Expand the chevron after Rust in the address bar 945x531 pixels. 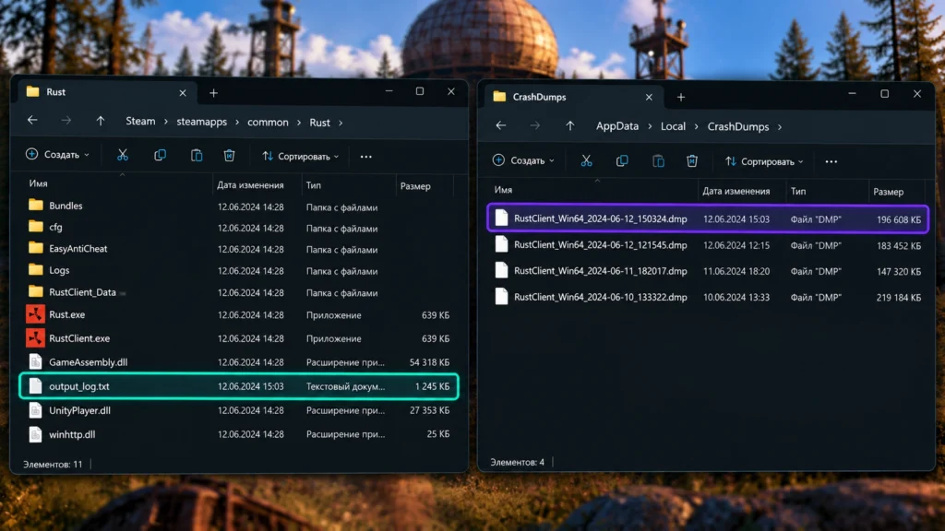341,123
